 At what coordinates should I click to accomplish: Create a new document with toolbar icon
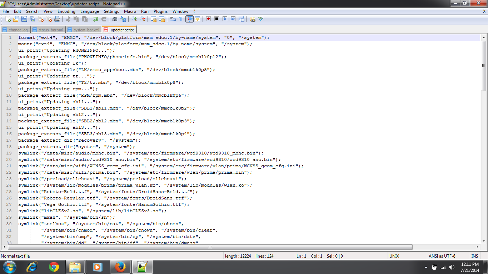[x=8, y=19]
